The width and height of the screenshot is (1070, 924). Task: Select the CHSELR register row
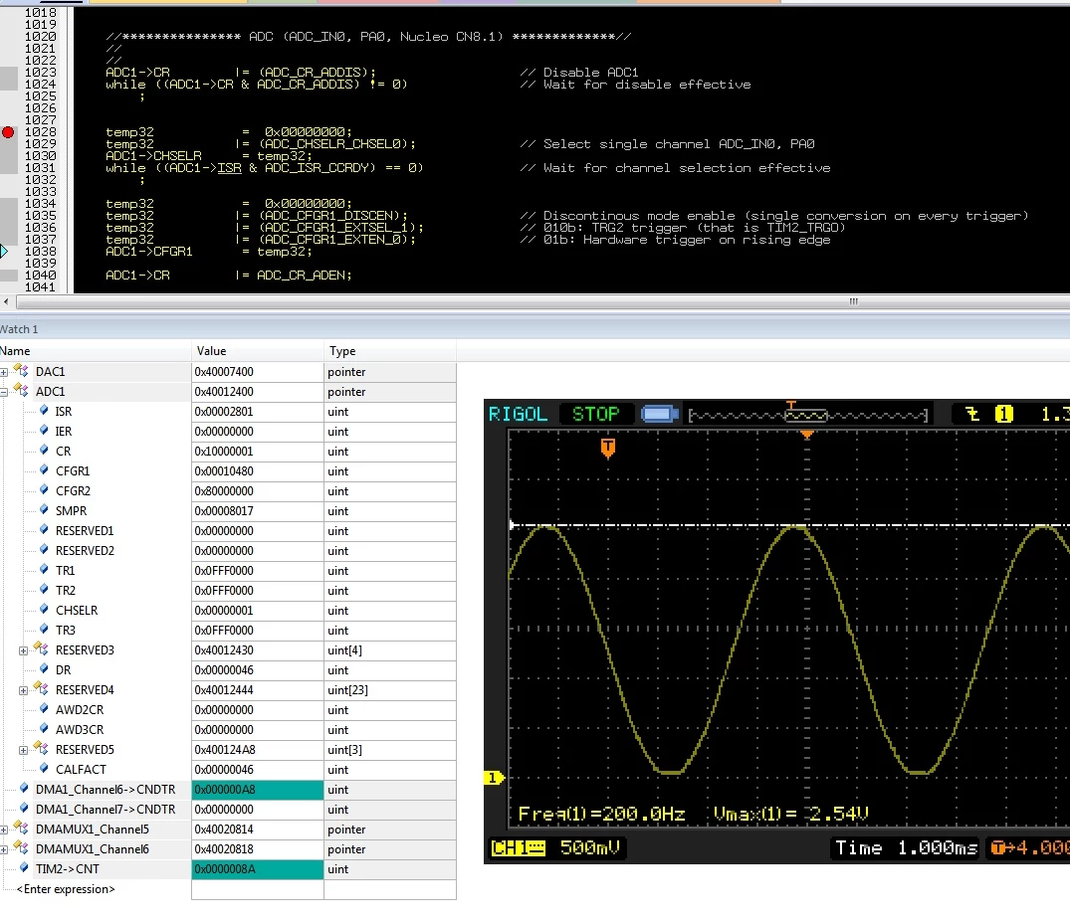pos(228,611)
